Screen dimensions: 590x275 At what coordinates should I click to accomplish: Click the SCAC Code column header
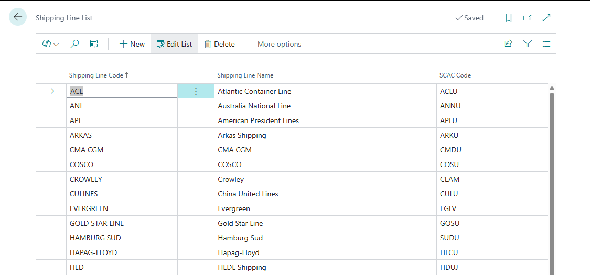point(455,75)
